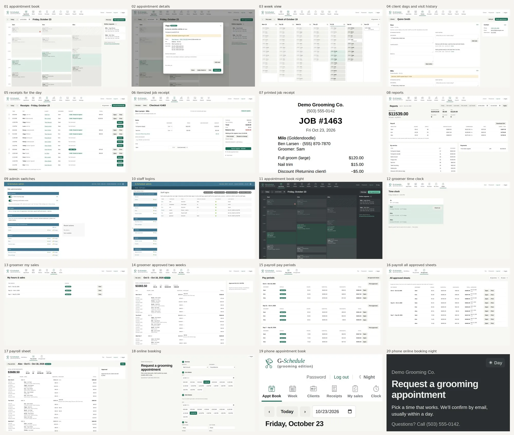Tick checkbox for 9:15 AM Milo receipt row
The image size is (514, 435).
[9, 119]
